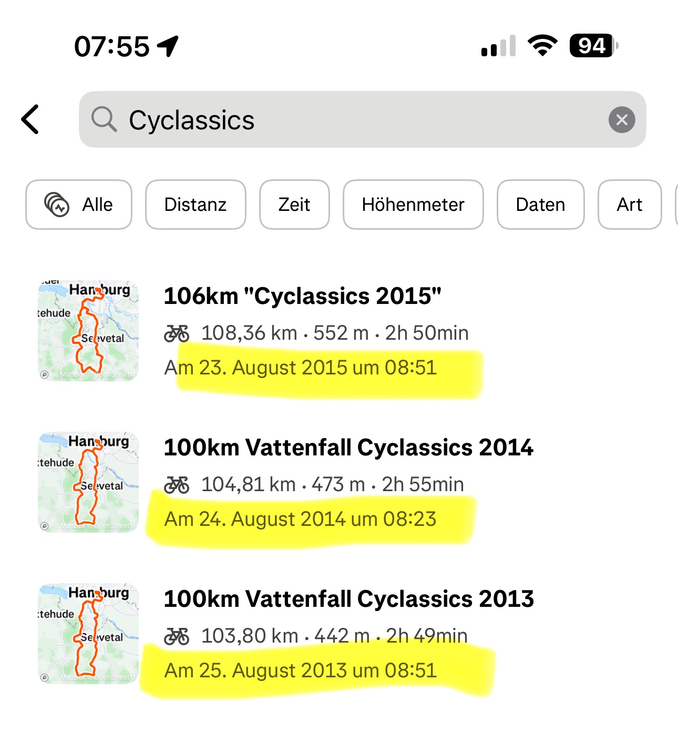678x732 pixels.
Task: Open Vattenfall Cyclassics 2014 map thumbnail
Action: (88, 482)
